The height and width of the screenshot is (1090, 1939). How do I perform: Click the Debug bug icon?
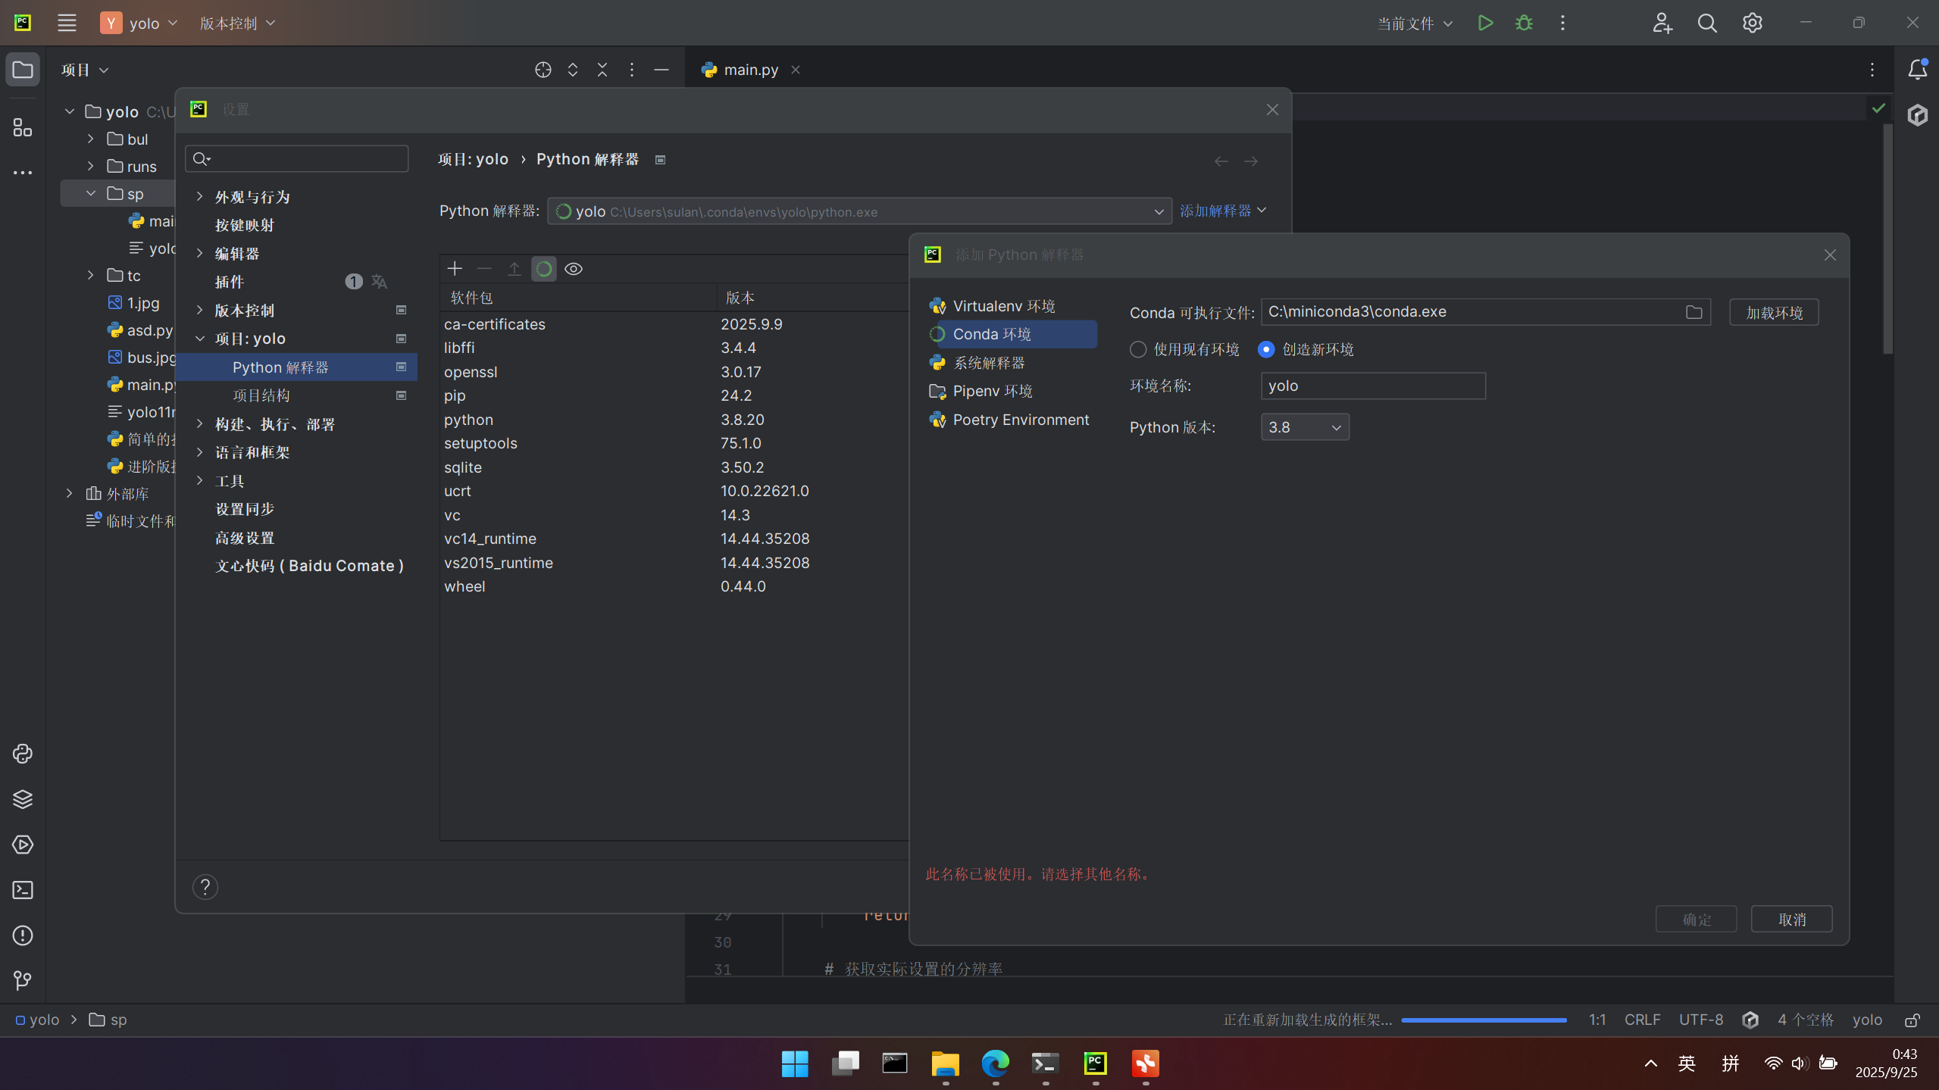point(1524,23)
